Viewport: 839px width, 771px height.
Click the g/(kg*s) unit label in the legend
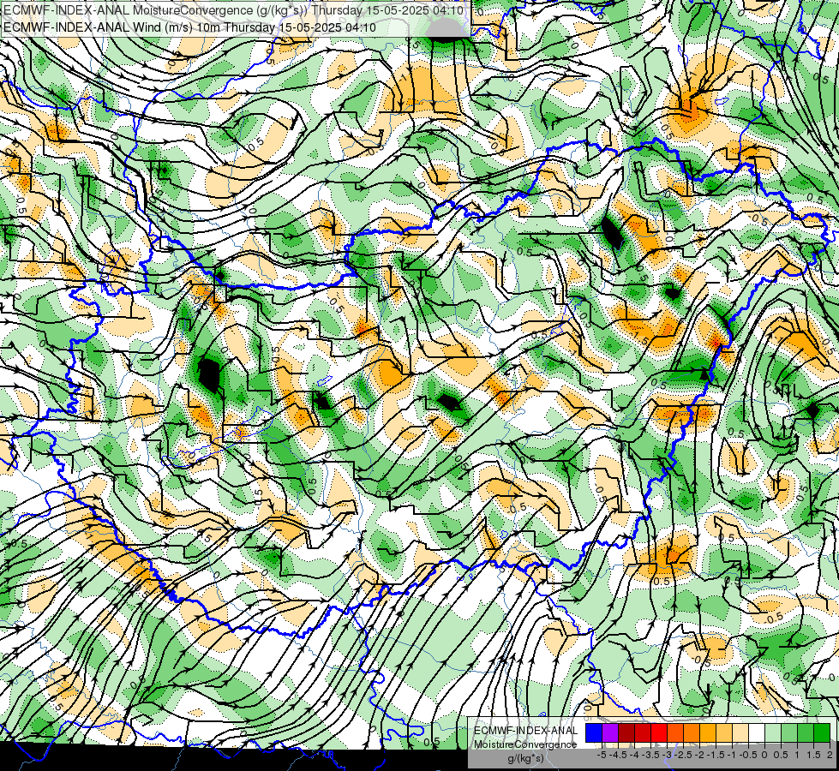pyautogui.click(x=525, y=759)
